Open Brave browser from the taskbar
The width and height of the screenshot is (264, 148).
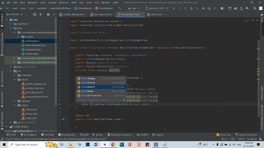139,144
